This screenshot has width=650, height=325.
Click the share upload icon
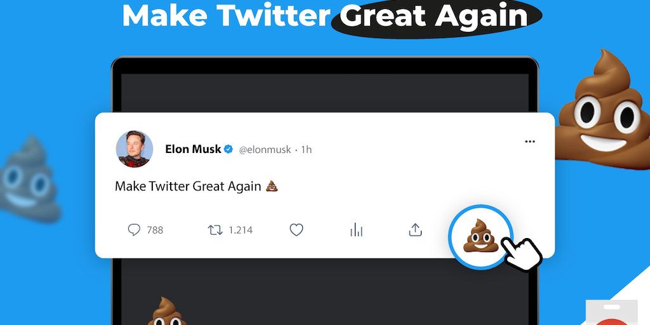(x=415, y=230)
